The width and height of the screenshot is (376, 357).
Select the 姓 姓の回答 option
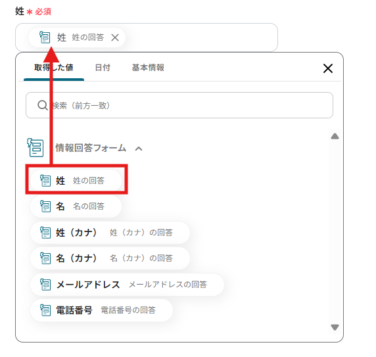tap(76, 181)
